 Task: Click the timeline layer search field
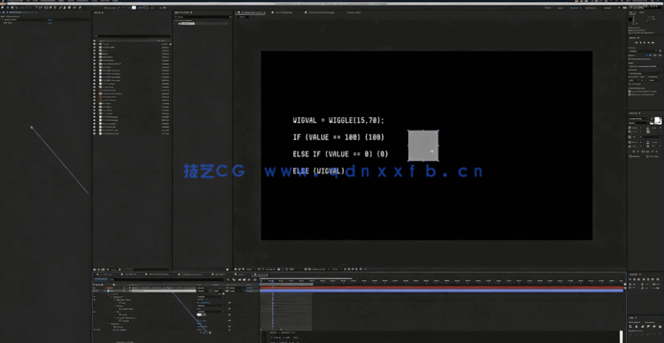pos(167,279)
